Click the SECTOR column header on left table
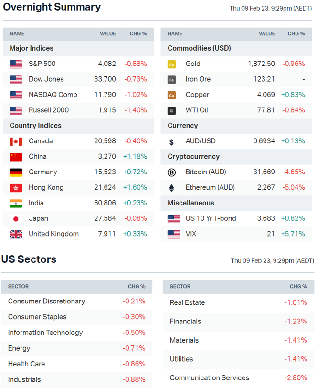 (x=18, y=287)
